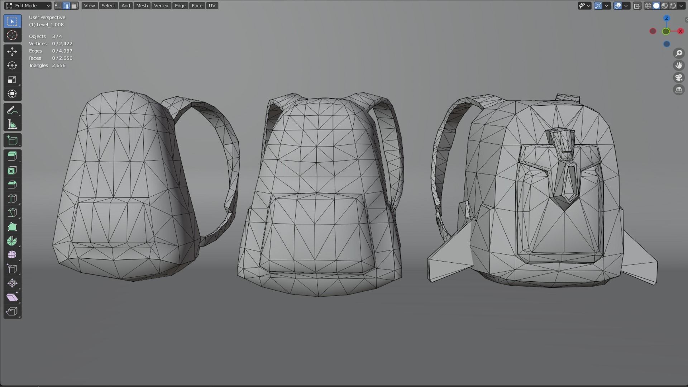The height and width of the screenshot is (387, 688).
Task: Enable vertex select mode
Action: pos(58,6)
